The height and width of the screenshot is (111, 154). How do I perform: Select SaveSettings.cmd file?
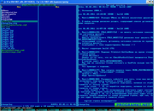coord(11,52)
